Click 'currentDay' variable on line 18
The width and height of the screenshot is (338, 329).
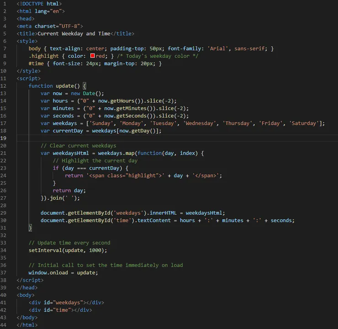point(68,131)
